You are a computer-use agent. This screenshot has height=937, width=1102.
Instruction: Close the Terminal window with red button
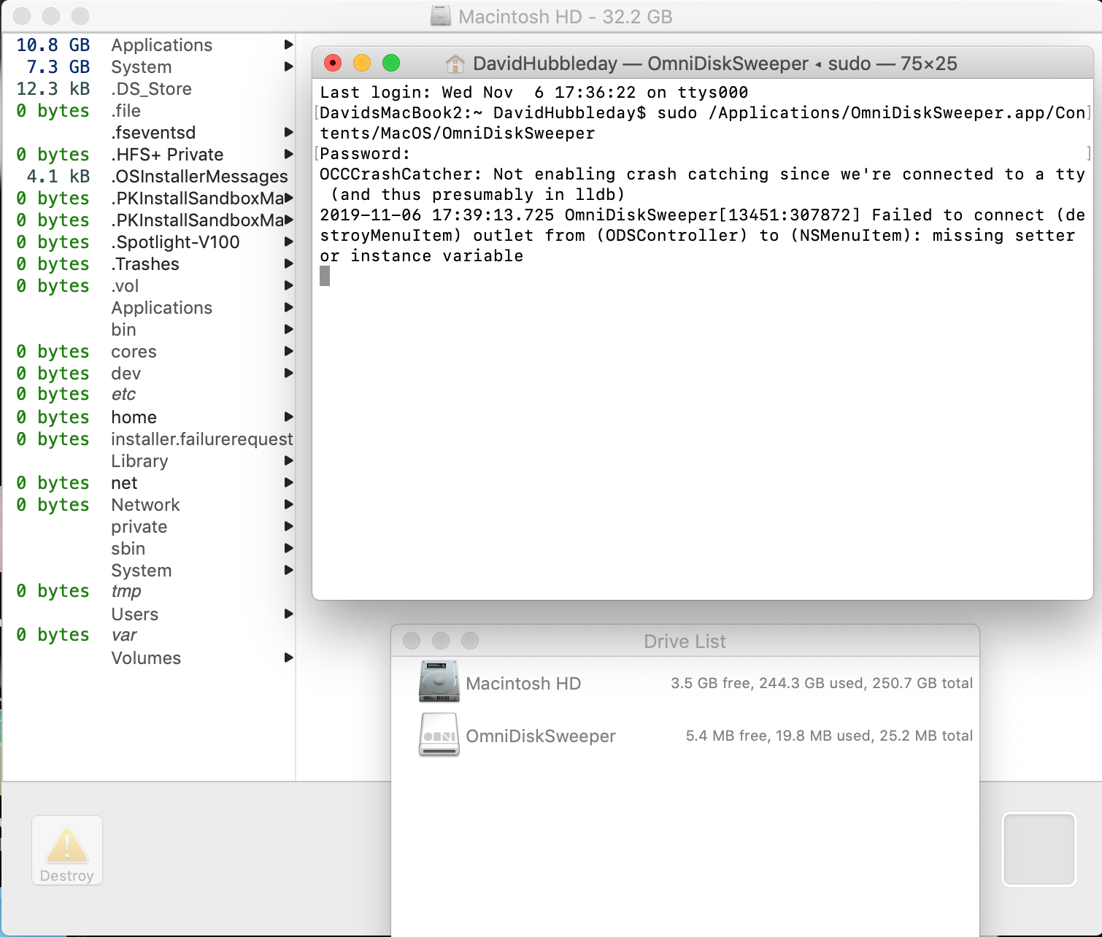(x=333, y=63)
